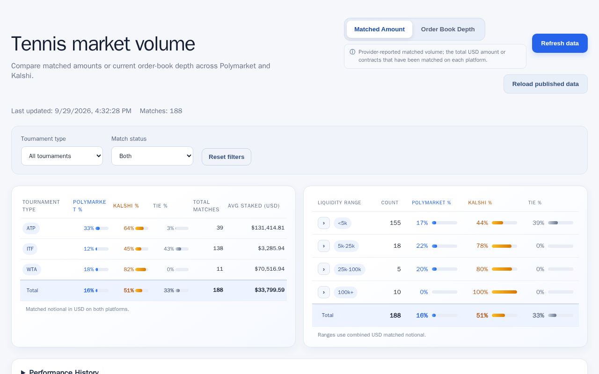Image resolution: width=599 pixels, height=374 pixels.
Task: Click the total average staked $33,799.59
Action: coord(270,290)
